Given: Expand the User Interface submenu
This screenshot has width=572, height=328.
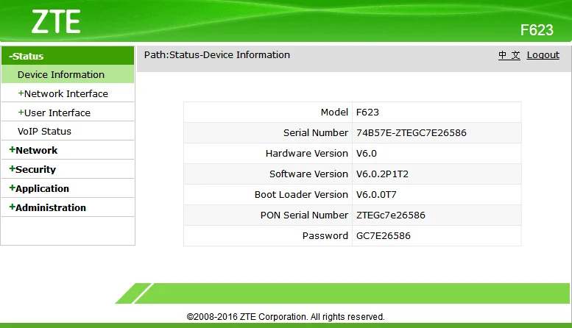Looking at the screenshot, I should [68, 113].
